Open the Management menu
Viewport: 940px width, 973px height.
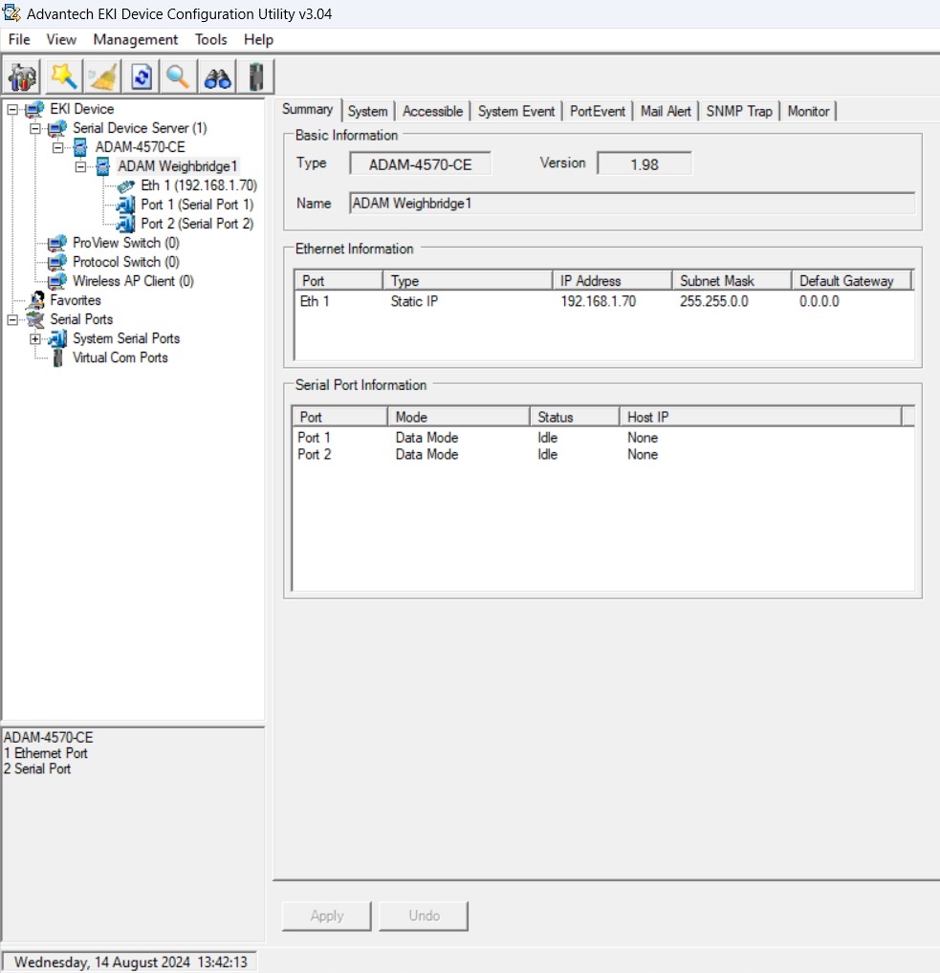click(136, 39)
